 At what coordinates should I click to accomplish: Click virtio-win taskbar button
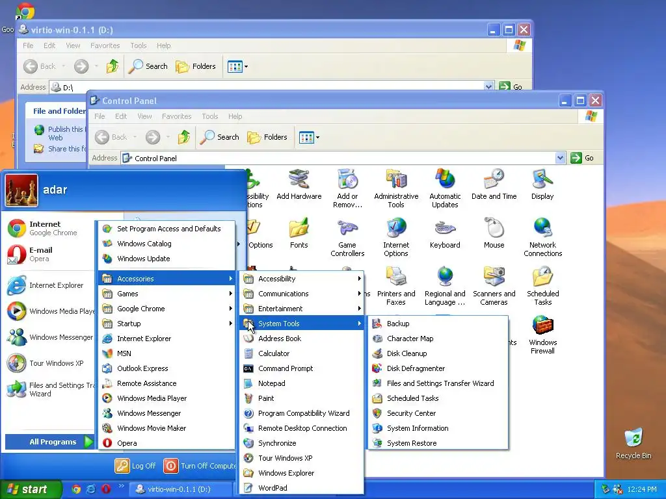(180, 489)
